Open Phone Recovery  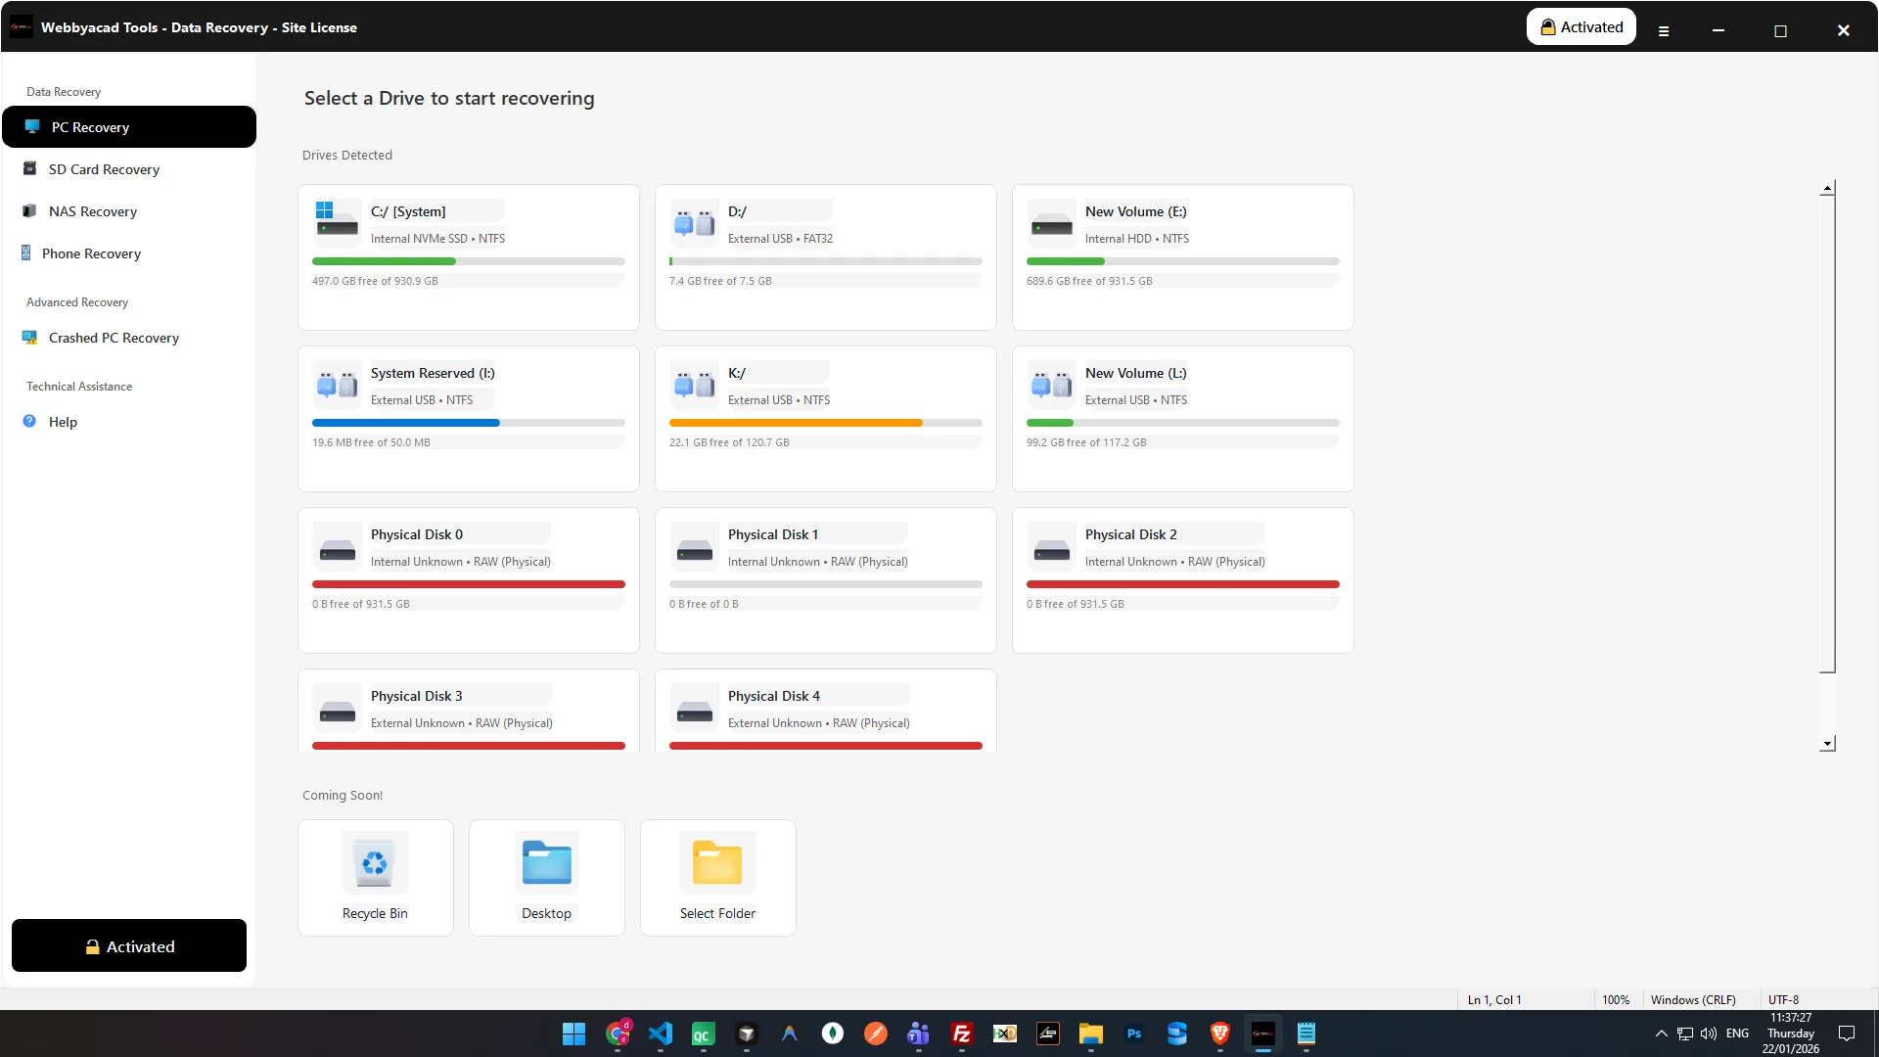pos(25,253)
